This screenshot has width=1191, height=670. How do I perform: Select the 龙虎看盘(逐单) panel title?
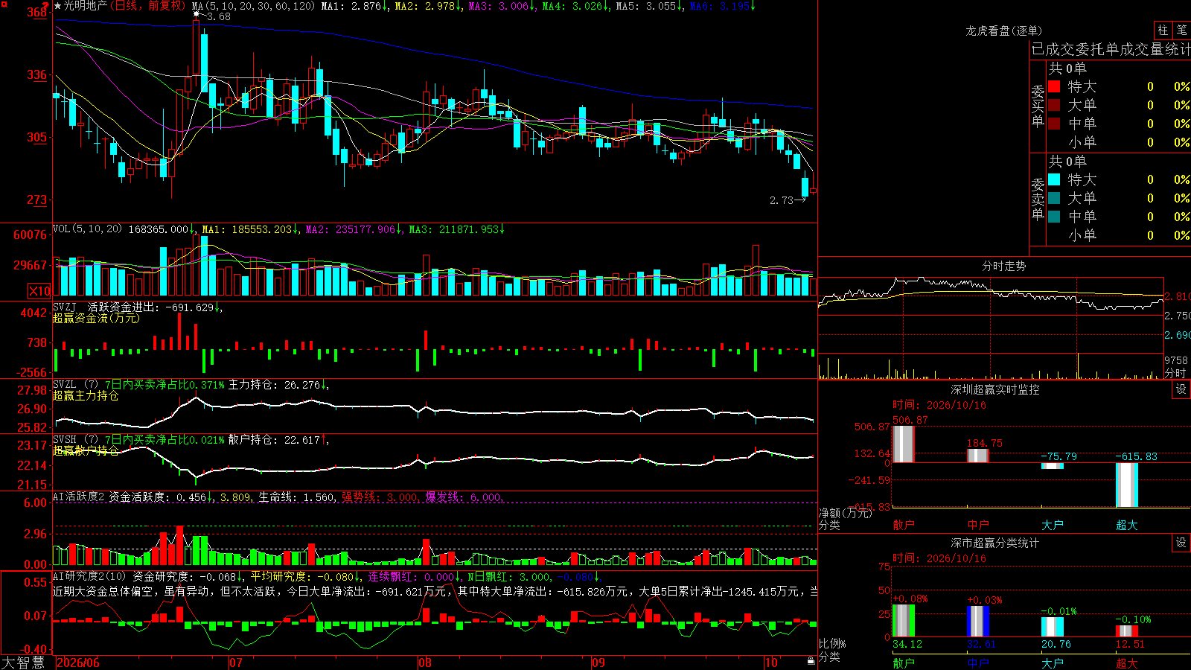tap(1003, 31)
